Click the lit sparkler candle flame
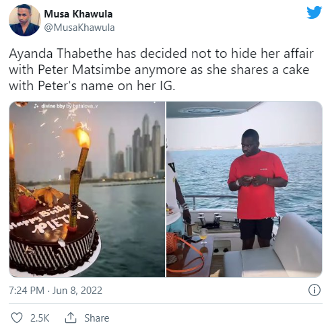Screen dimensions: 330x329 point(83,136)
